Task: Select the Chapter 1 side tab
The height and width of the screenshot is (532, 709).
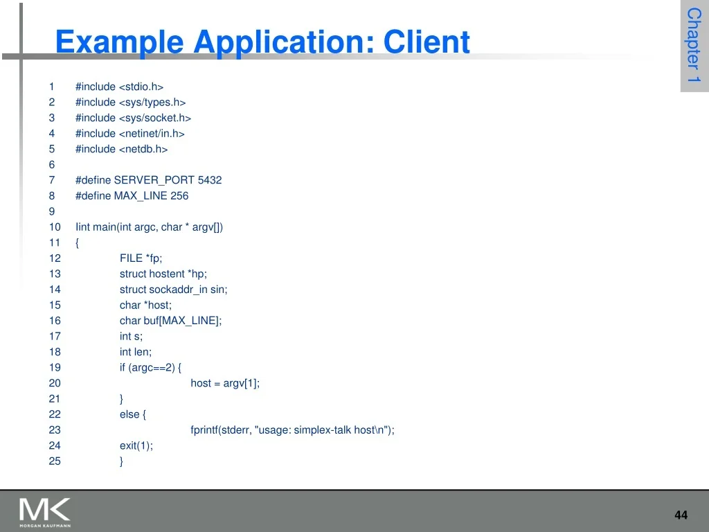Action: click(x=694, y=46)
